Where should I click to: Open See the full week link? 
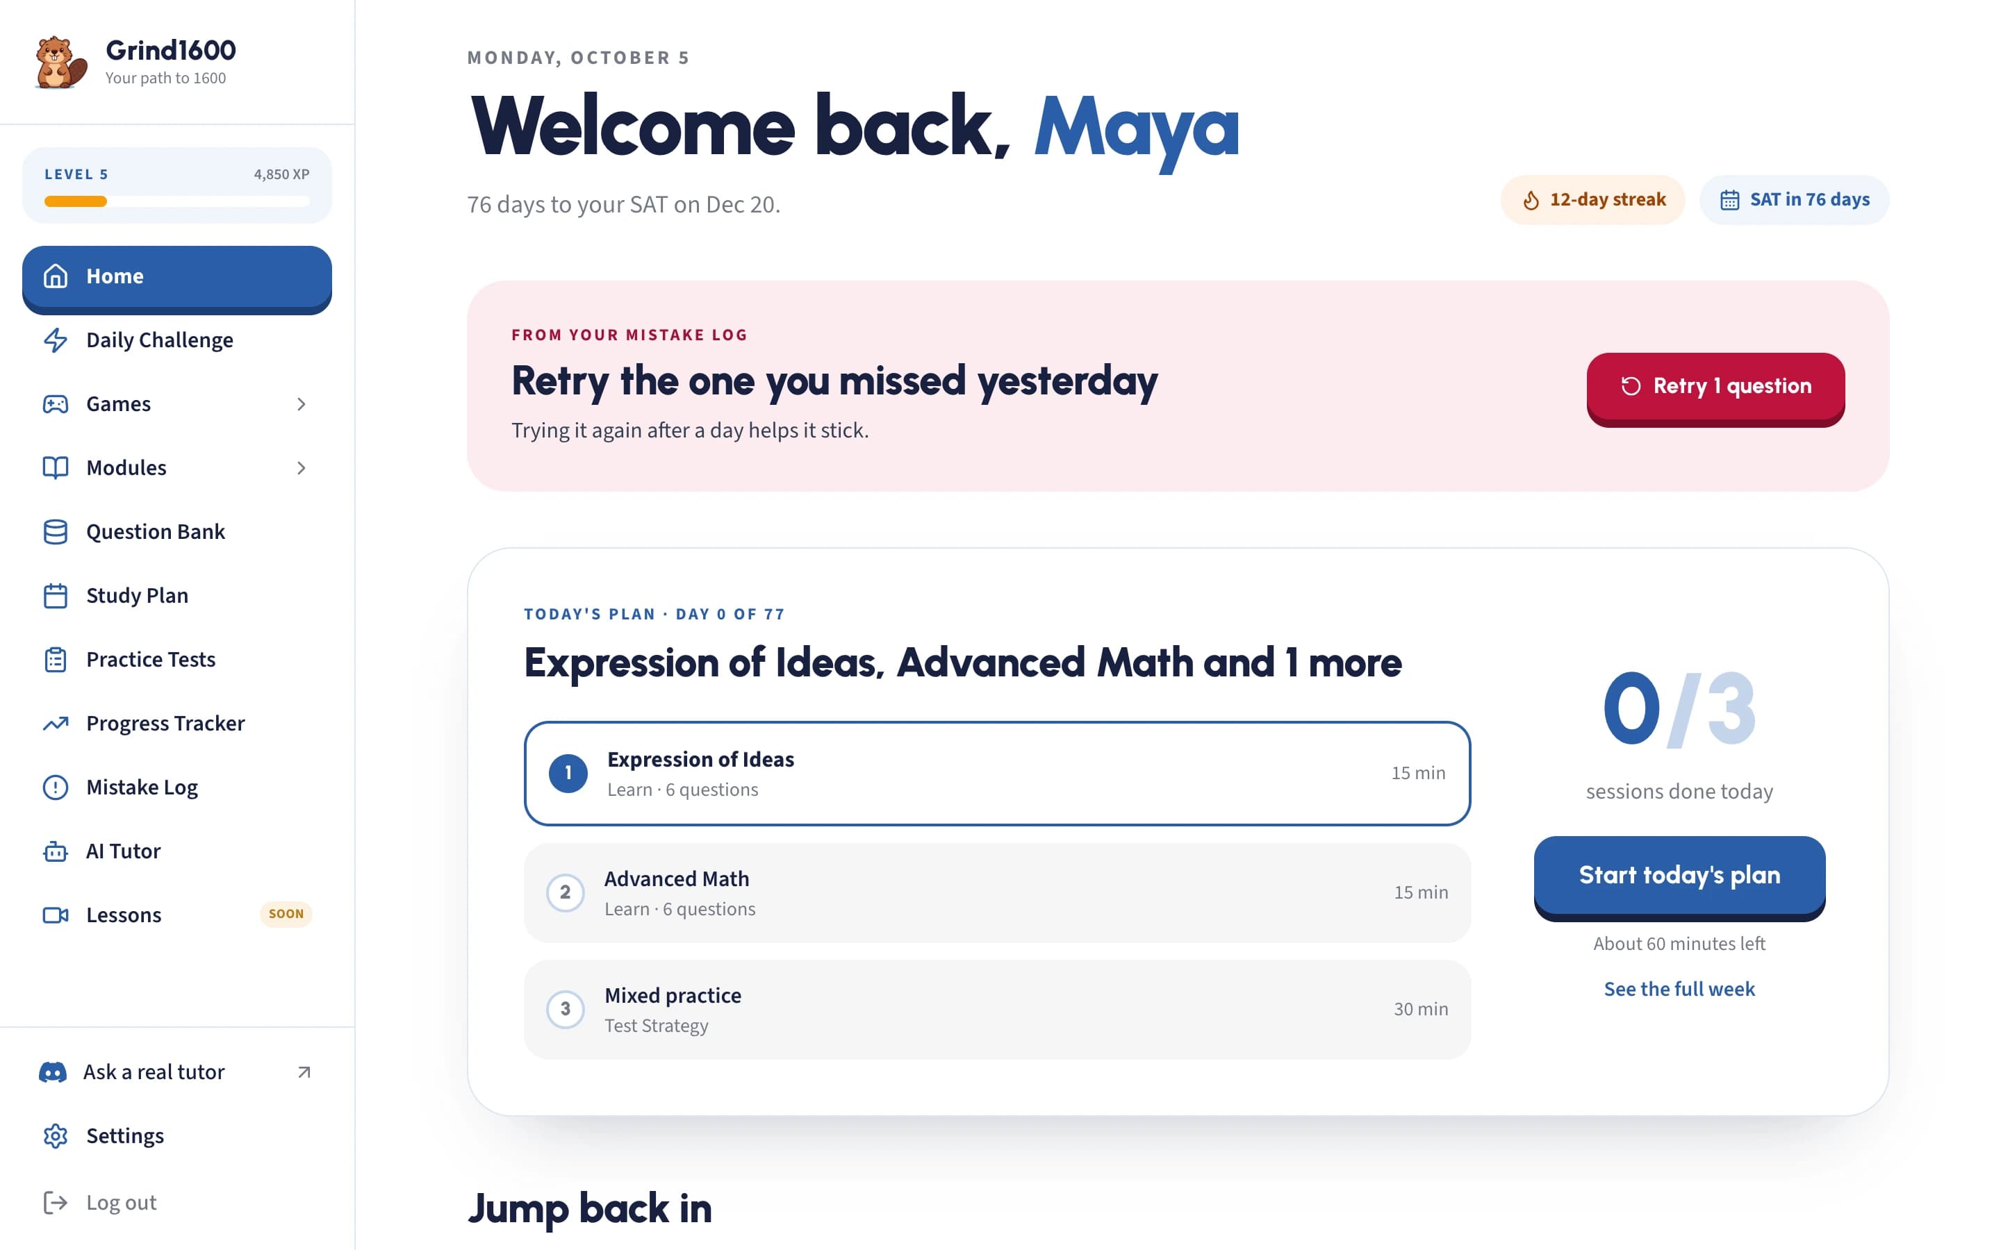click(x=1679, y=989)
